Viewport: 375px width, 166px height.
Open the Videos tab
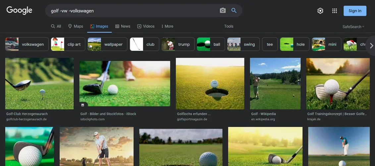pyautogui.click(x=146, y=26)
